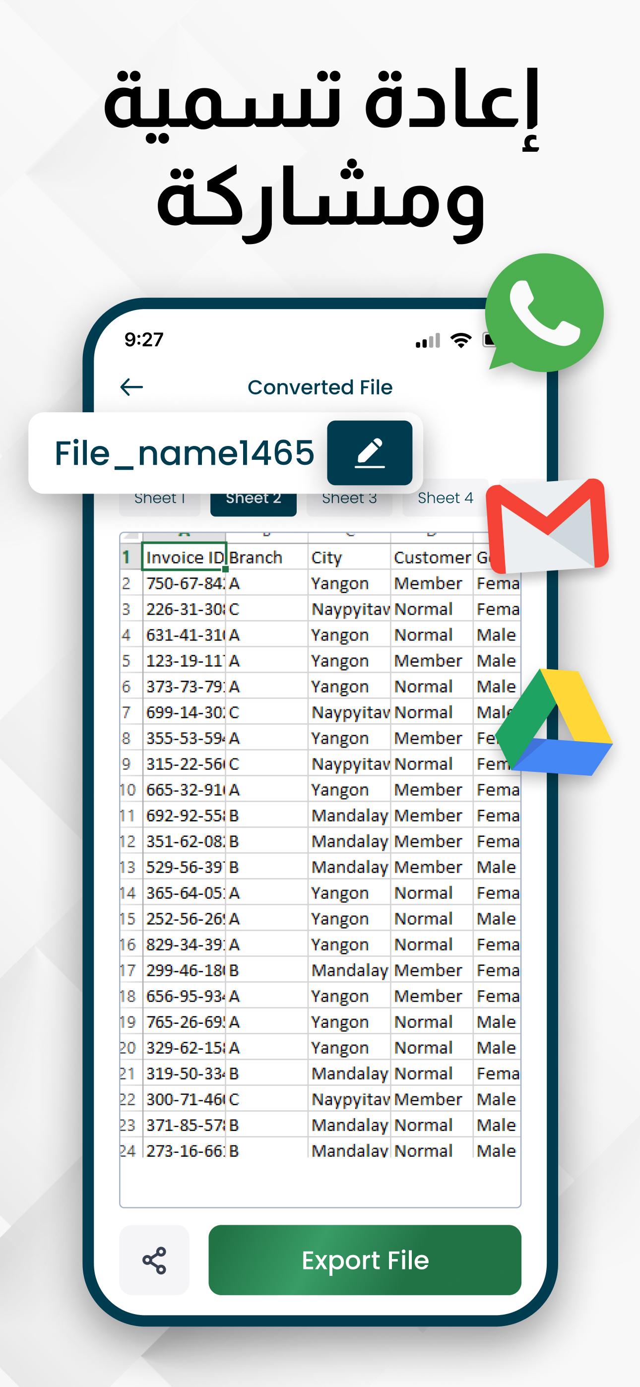Open the Sheet 4 tab

pyautogui.click(x=446, y=498)
